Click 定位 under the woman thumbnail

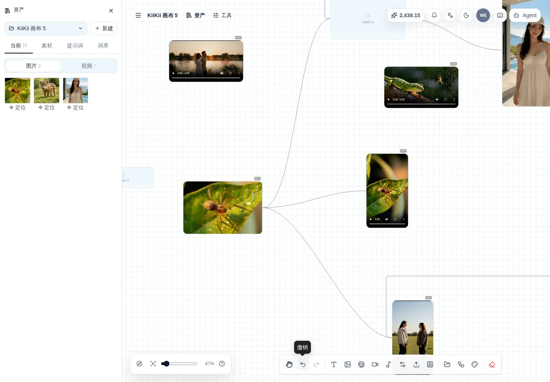click(x=75, y=108)
